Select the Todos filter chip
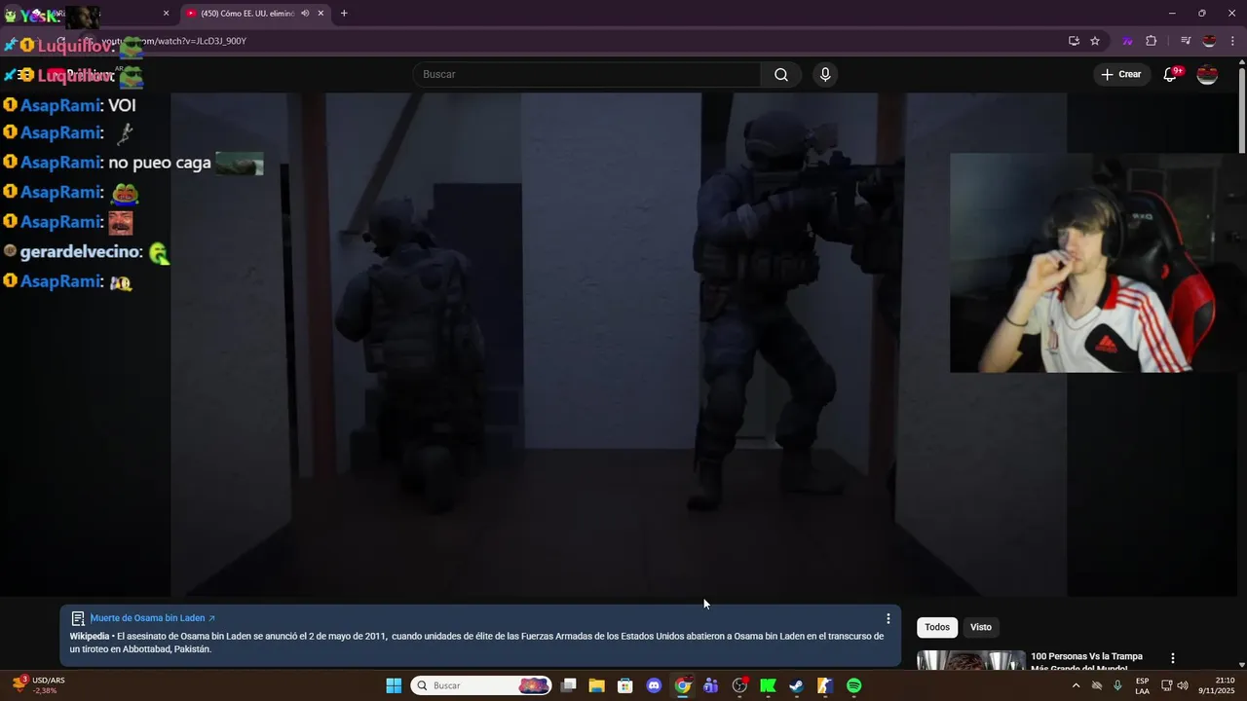1247x701 pixels. point(937,627)
